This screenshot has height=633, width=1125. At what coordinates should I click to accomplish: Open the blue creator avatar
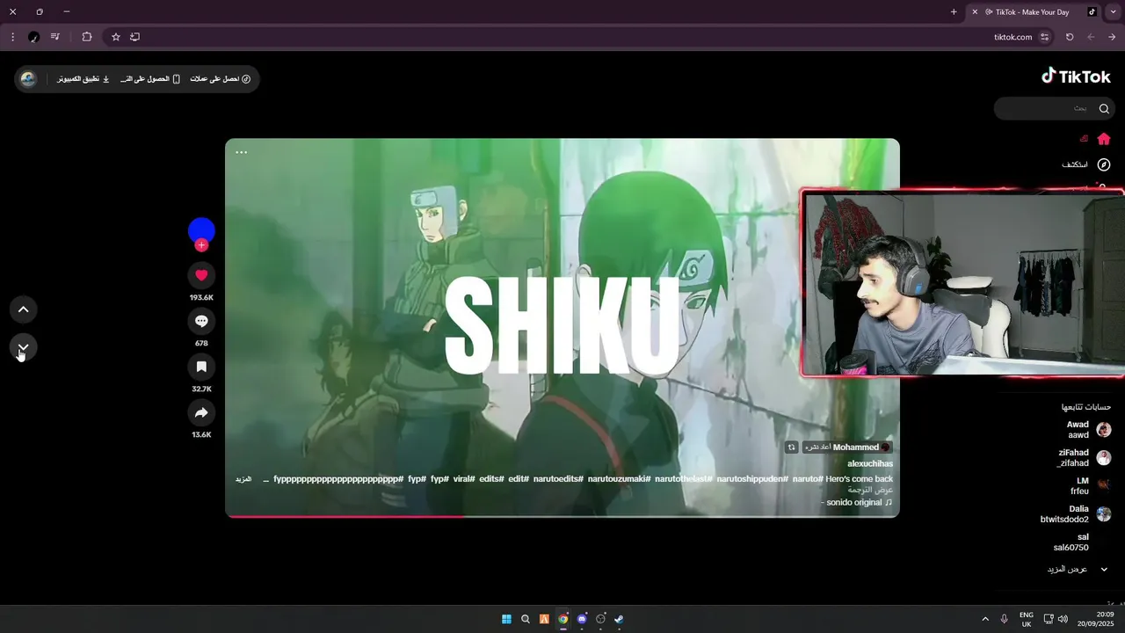(201, 229)
